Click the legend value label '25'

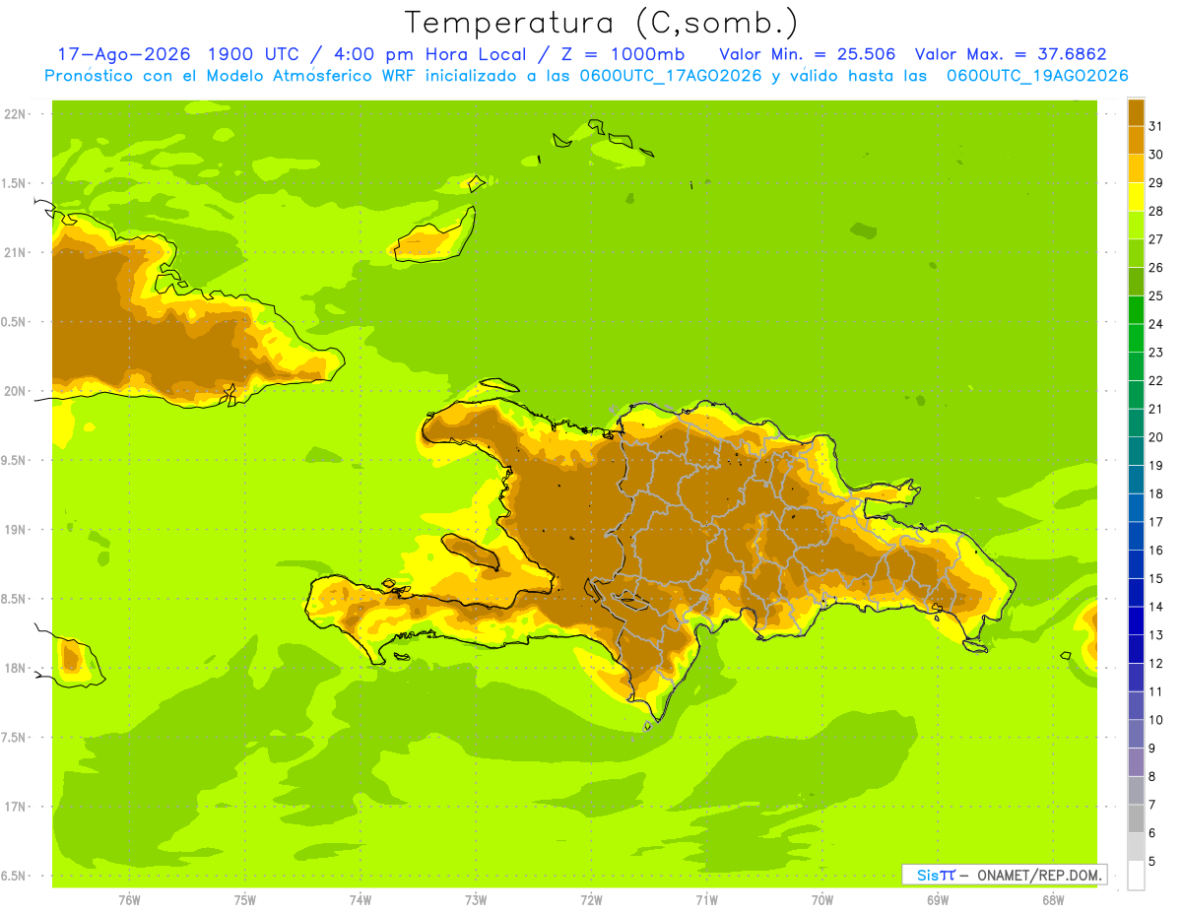click(1155, 295)
